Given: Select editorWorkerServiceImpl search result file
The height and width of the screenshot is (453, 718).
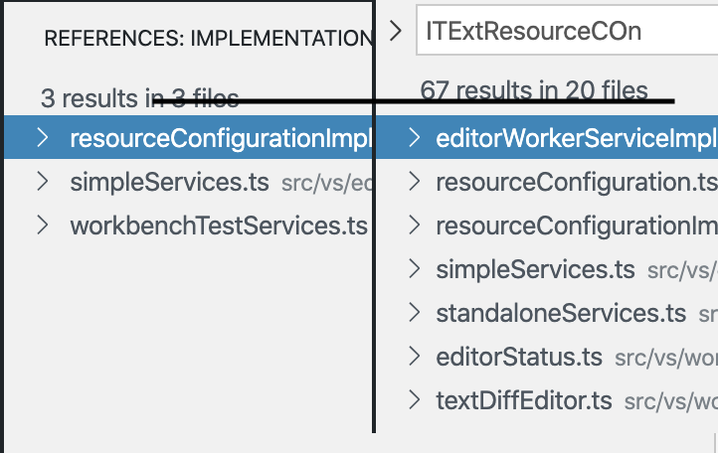Looking at the screenshot, I should 547,137.
